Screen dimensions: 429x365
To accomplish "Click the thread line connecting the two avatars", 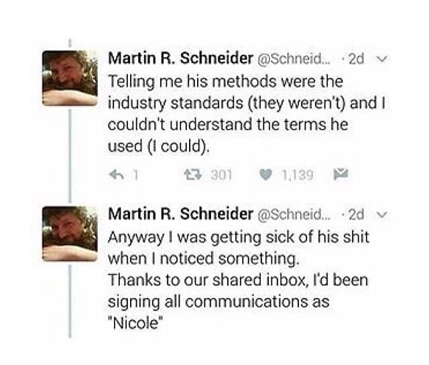I will 70,154.
